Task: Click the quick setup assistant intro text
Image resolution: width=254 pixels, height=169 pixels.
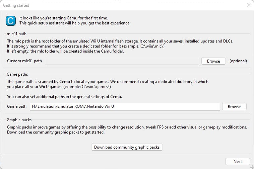Action: pos(74,20)
